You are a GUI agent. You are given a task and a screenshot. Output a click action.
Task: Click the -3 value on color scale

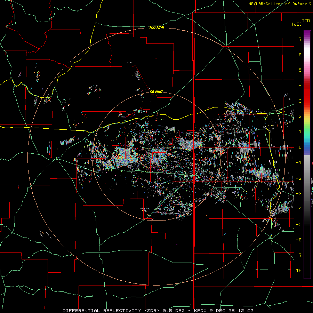pos(299,194)
